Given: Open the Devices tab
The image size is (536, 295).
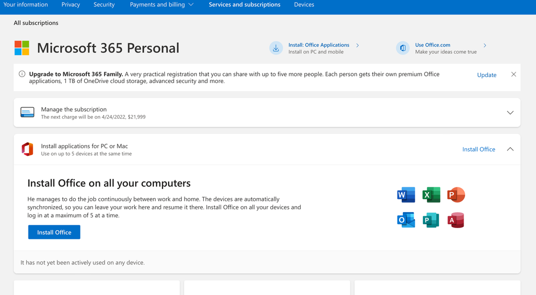Looking at the screenshot, I should coord(304,5).
